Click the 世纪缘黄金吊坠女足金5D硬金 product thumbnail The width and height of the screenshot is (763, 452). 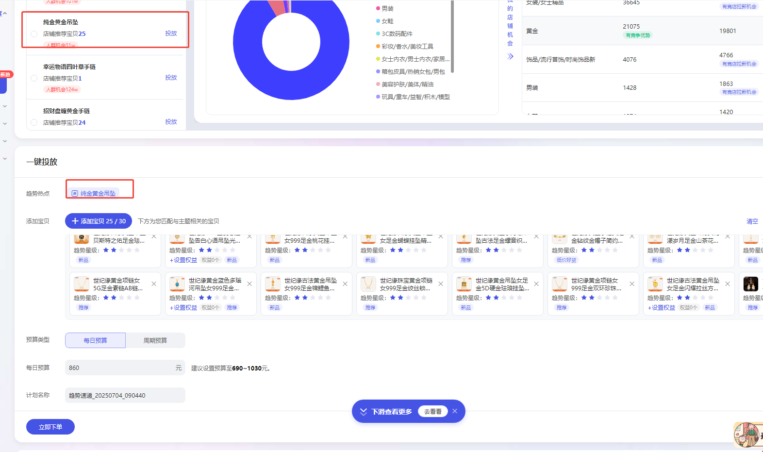click(464, 284)
